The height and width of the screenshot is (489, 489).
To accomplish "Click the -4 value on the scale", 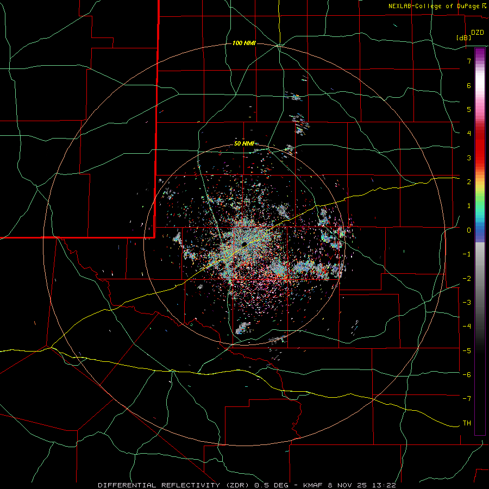I will pyautogui.click(x=467, y=326).
